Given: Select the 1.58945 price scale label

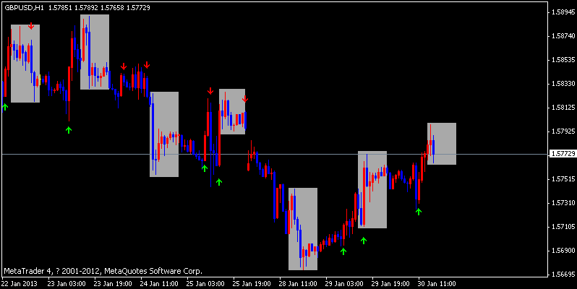Looking at the screenshot, I should point(563,12).
